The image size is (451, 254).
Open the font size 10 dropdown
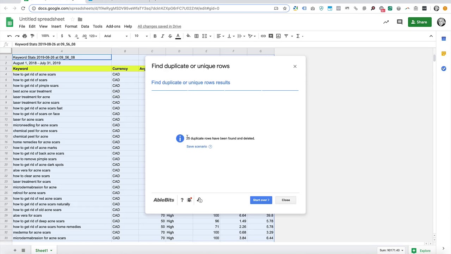tap(140, 36)
